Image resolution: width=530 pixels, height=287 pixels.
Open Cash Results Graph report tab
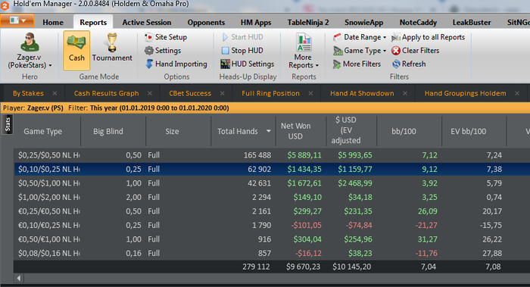106,93
